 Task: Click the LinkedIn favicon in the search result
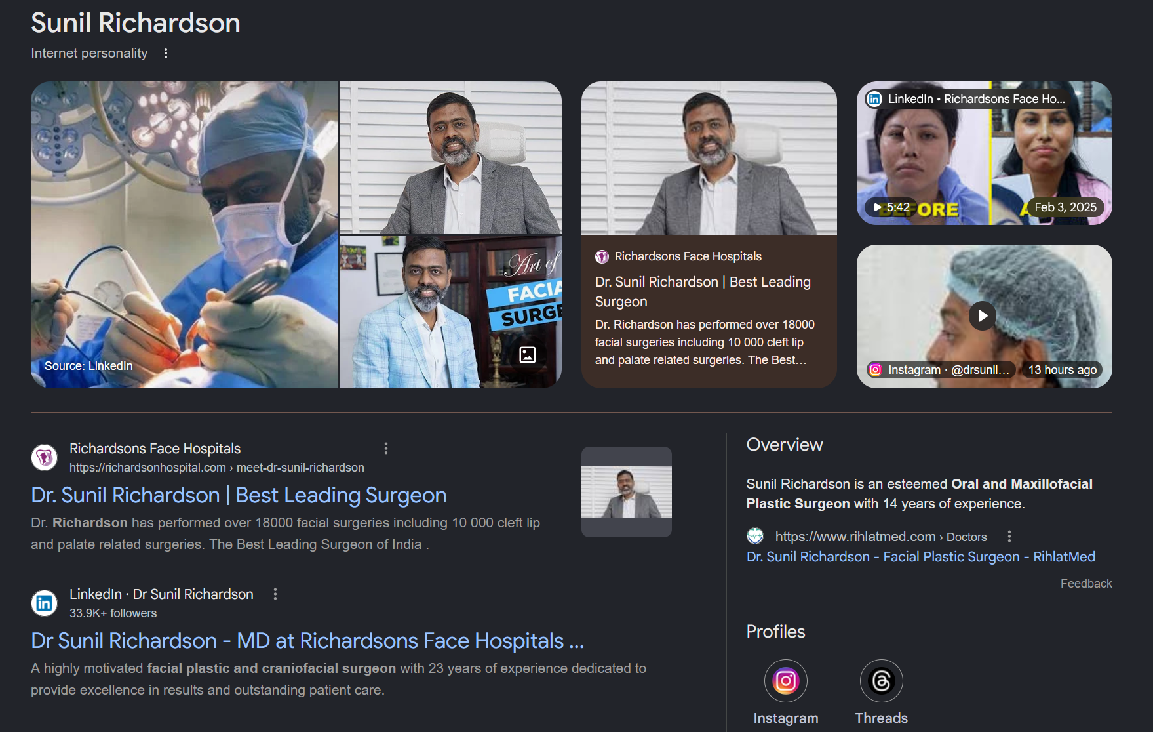(x=45, y=603)
